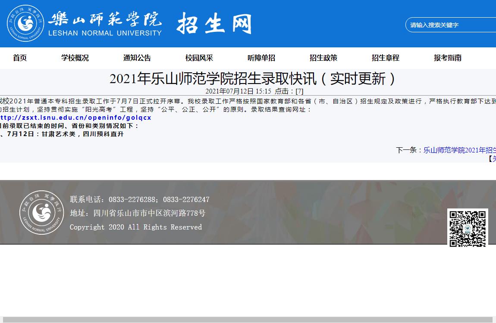Viewport: 496px width, 323px height.
Task: Open the 学校概况 menu item
Action: pos(75,58)
